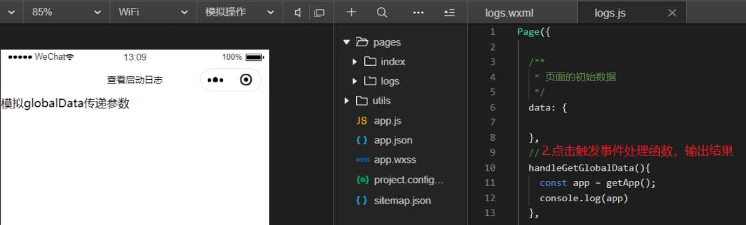Detach the simulator window icon
Image resolution: width=746 pixels, height=225 pixels.
[x=319, y=13]
